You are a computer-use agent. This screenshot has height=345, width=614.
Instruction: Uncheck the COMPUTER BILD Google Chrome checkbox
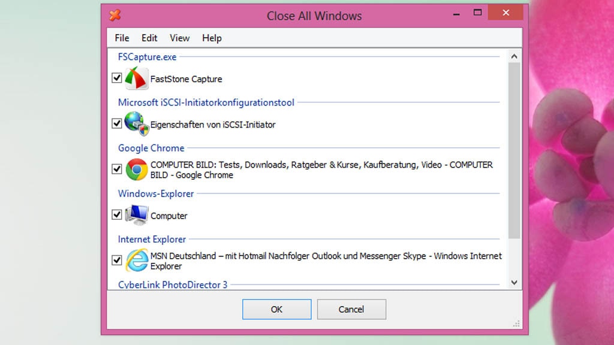(x=117, y=169)
